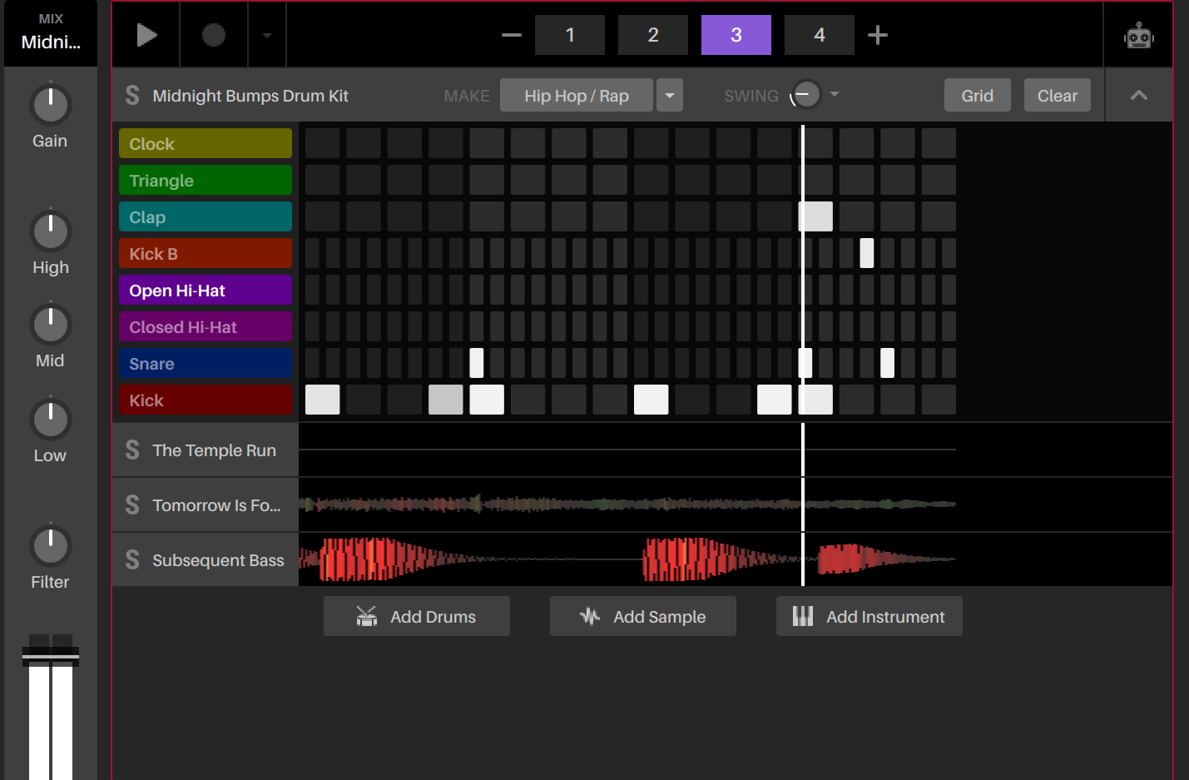Click Add Instrument button
Screen dimensions: 1189x780
point(869,616)
